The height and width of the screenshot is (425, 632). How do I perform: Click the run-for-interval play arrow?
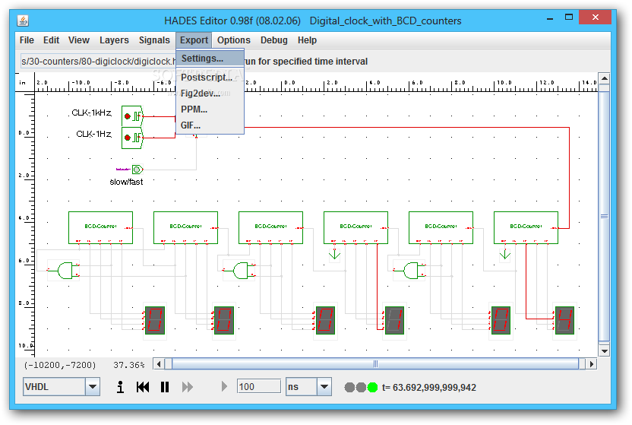coord(224,387)
